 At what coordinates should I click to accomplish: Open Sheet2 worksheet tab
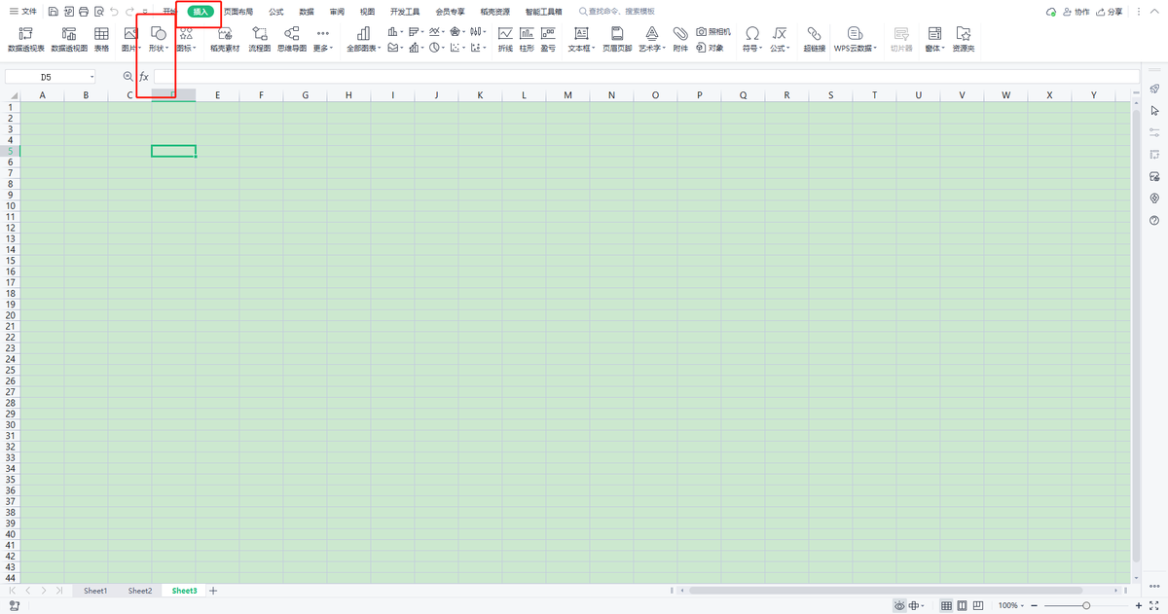pos(140,591)
